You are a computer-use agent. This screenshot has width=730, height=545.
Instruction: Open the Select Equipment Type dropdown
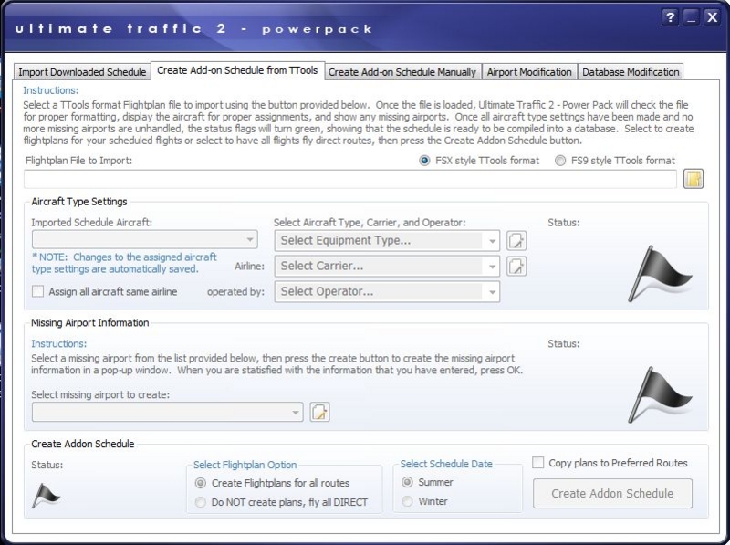[x=387, y=241]
